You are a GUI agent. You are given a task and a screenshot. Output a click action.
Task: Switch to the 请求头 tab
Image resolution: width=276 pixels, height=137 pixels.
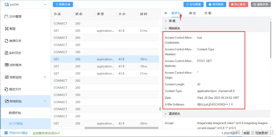pos(176,13)
